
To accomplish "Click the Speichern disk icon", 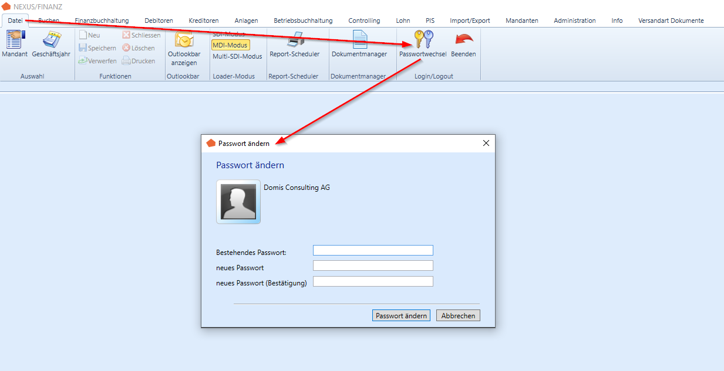I will [x=83, y=48].
